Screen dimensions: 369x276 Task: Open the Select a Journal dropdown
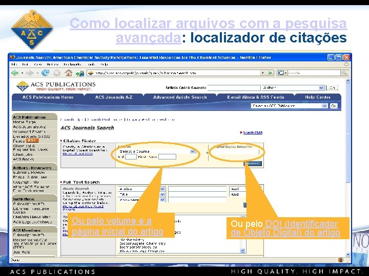(x=193, y=151)
